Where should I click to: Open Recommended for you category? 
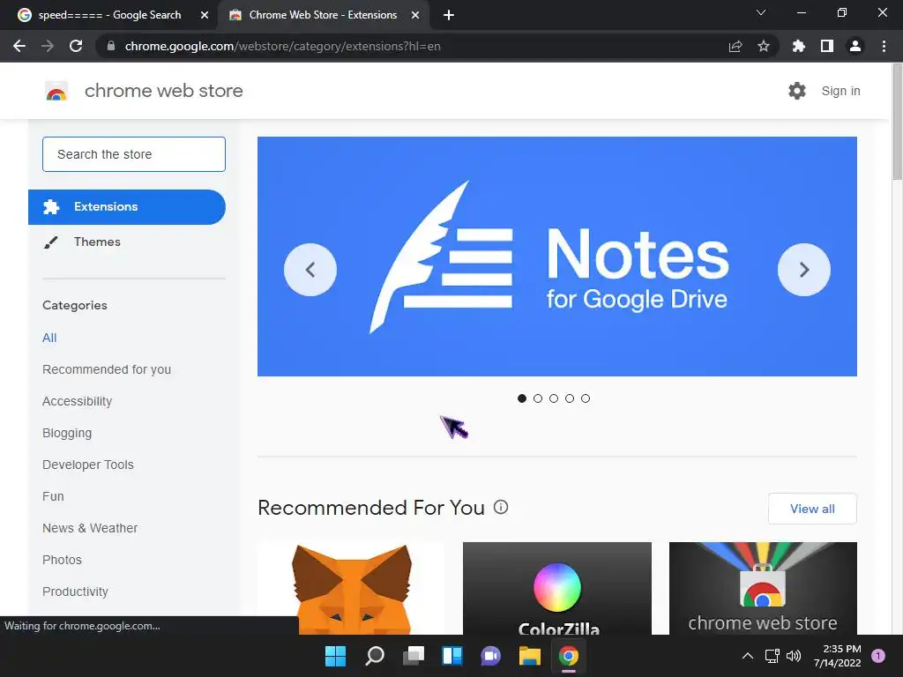[x=107, y=369]
